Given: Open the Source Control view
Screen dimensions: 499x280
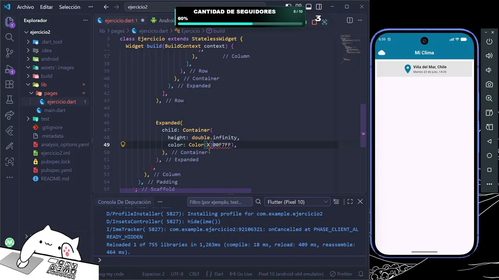Looking at the screenshot, I should click(10, 52).
